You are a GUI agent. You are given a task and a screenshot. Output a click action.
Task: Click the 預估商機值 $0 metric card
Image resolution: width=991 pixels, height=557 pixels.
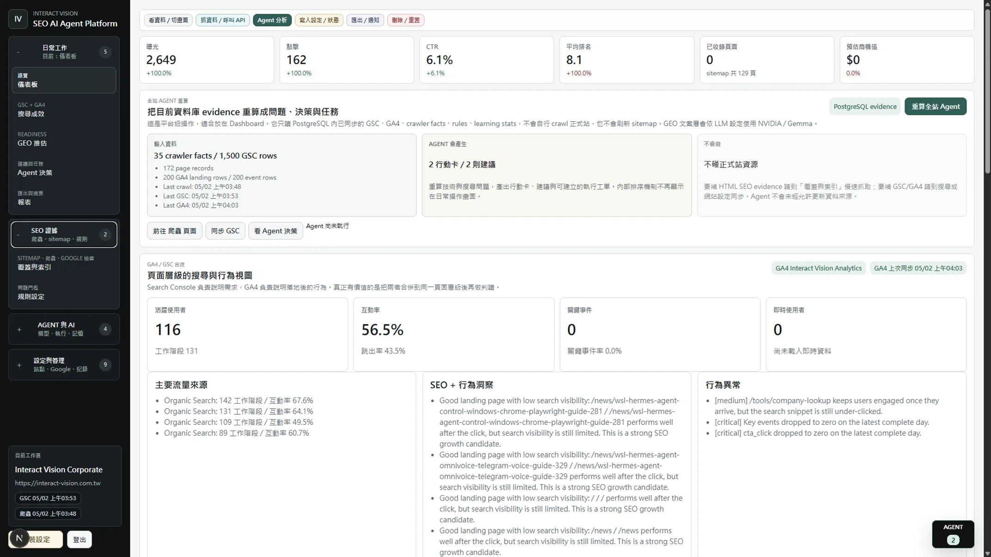pos(907,60)
